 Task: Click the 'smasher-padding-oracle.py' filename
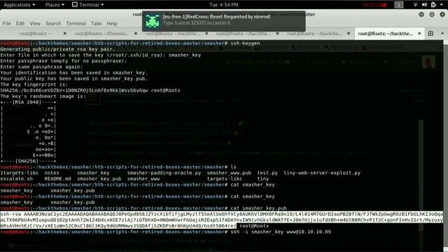(164, 173)
